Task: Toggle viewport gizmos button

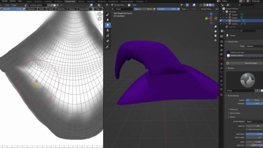Action: pos(187,5)
